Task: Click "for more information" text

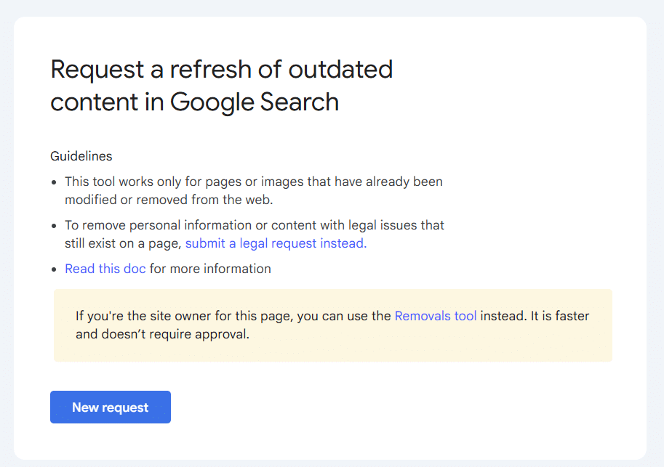Action: point(210,269)
